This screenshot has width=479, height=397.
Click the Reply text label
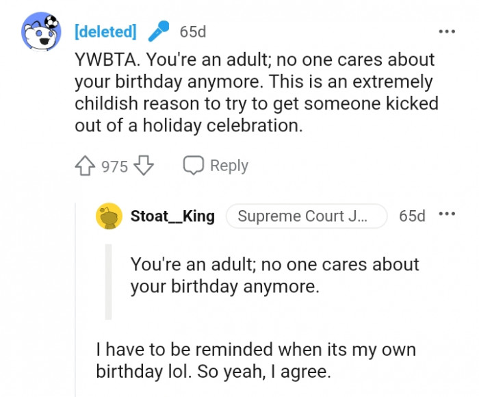click(x=229, y=166)
